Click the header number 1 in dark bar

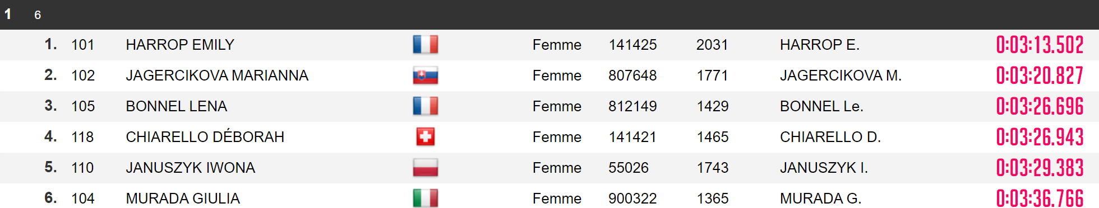click(x=8, y=14)
